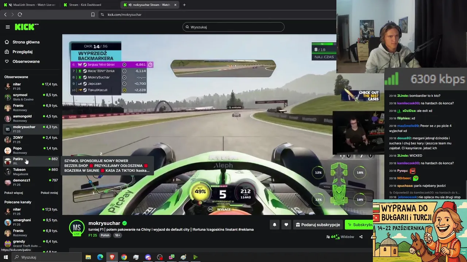Image resolution: width=467 pixels, height=262 pixels.
Task: Open grendy in Polecane kanały
Action: [x=31, y=243]
